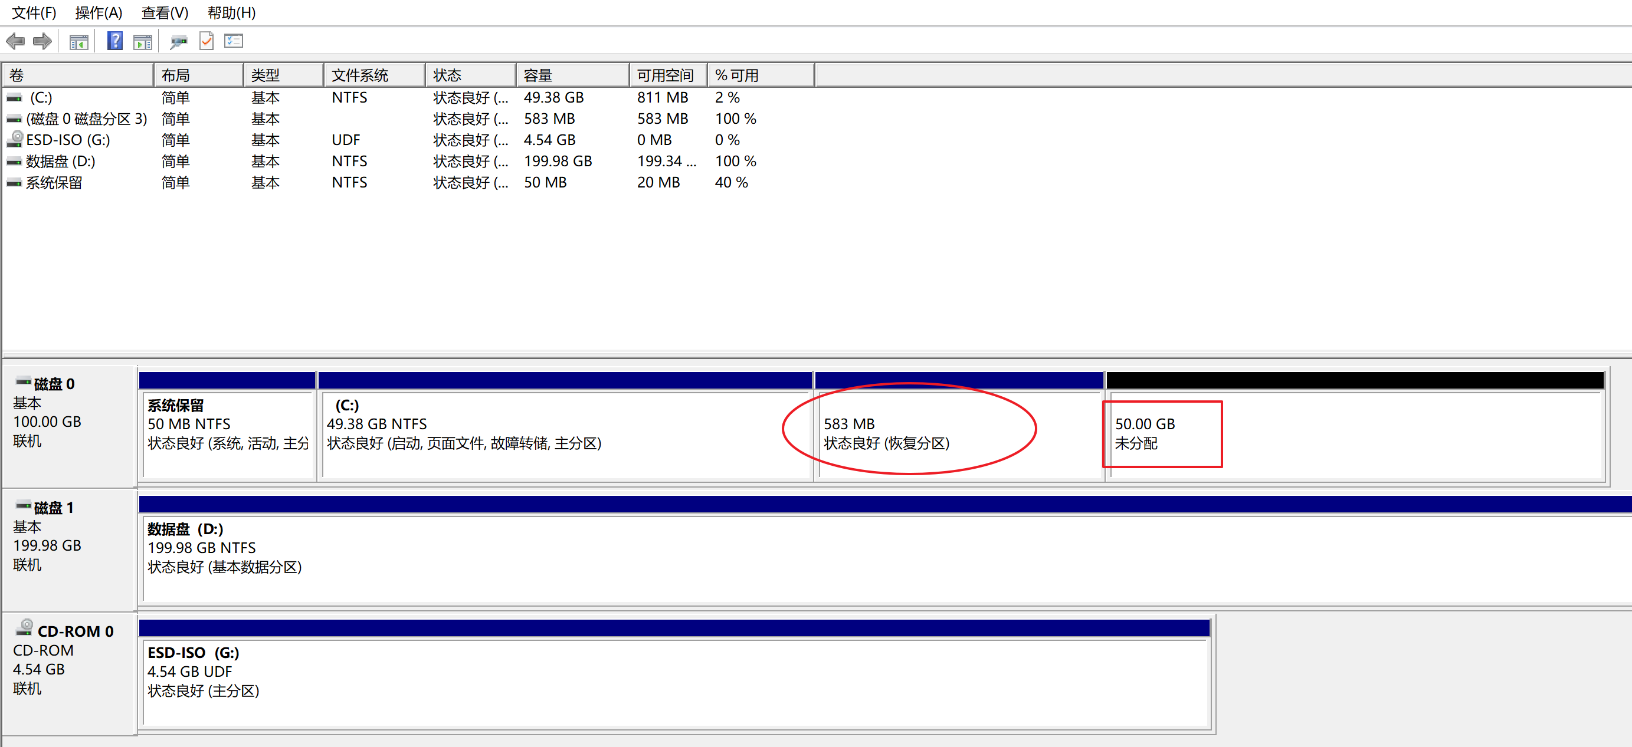1632x747 pixels.
Task: Click the checklist view settings toolbar icon
Action: pyautogui.click(x=233, y=41)
